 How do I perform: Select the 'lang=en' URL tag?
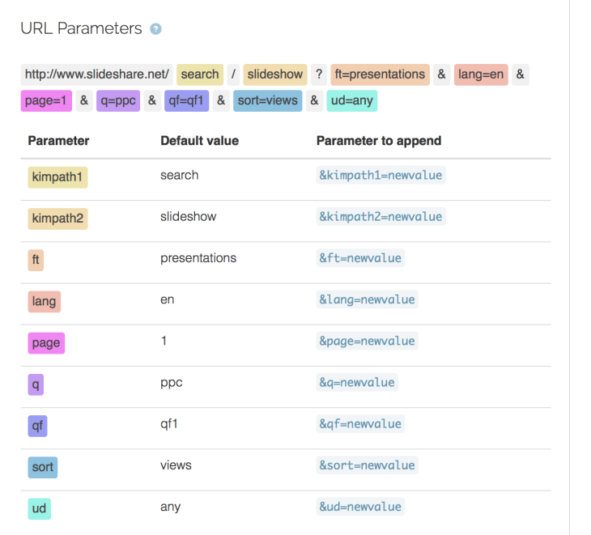481,74
